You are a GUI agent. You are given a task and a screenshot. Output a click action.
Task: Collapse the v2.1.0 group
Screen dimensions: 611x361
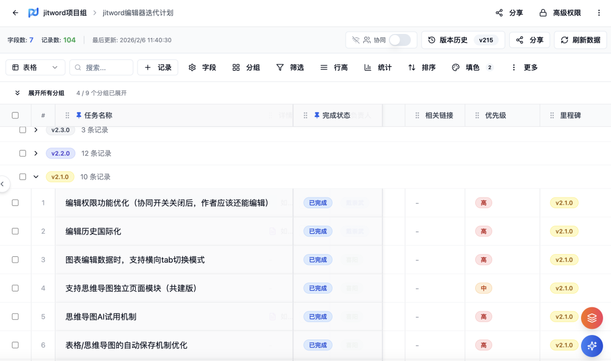(36, 176)
